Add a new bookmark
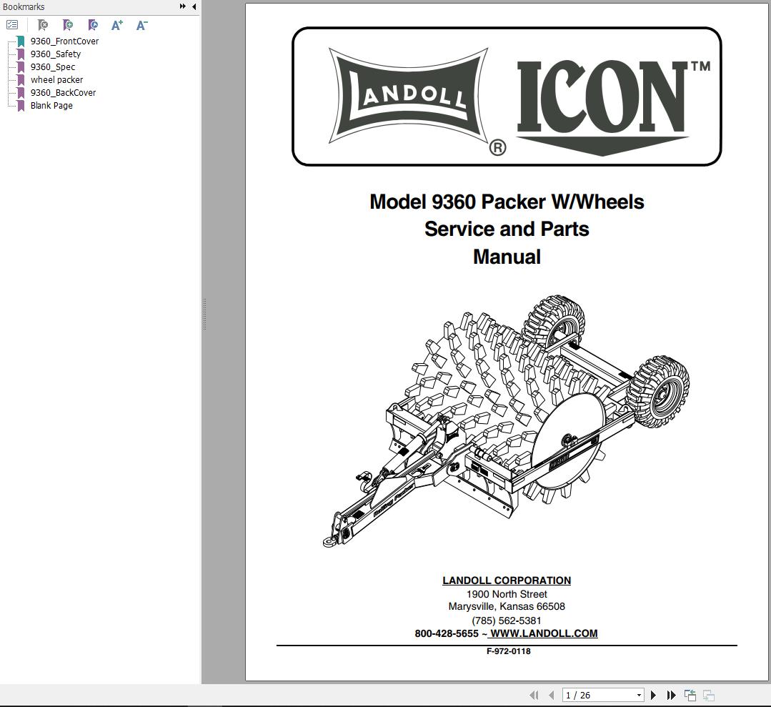This screenshot has height=707, width=771. point(67,24)
